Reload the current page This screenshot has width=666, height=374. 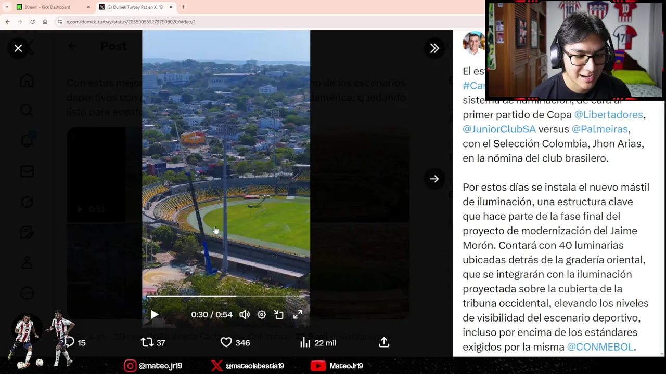32,22
